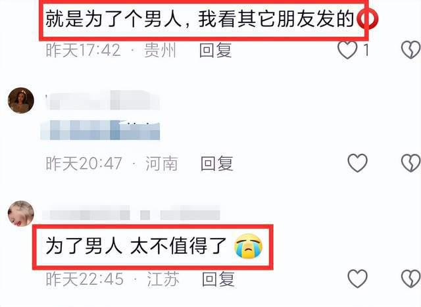The image size is (421, 307).
Task: Like the 江苏 comment with heart icon
Action: pos(357,279)
